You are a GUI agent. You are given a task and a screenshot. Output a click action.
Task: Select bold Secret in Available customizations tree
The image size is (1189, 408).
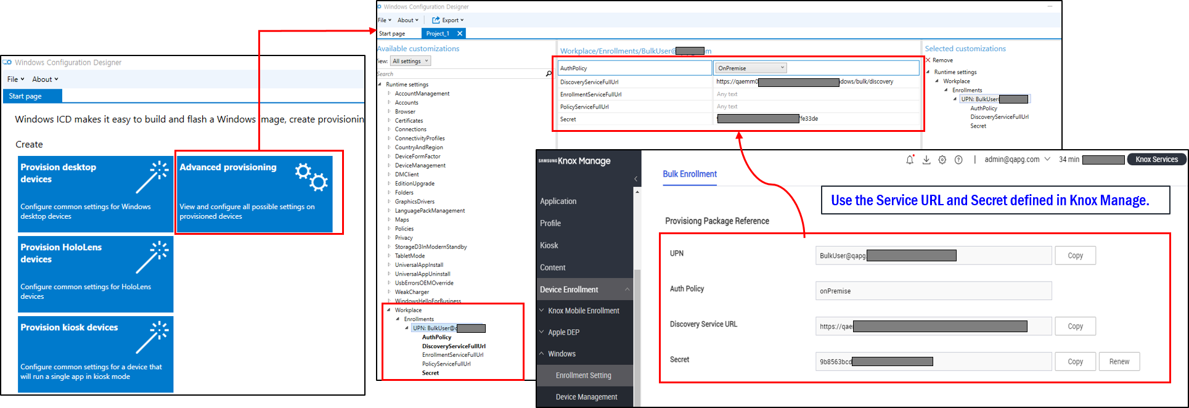click(x=430, y=373)
